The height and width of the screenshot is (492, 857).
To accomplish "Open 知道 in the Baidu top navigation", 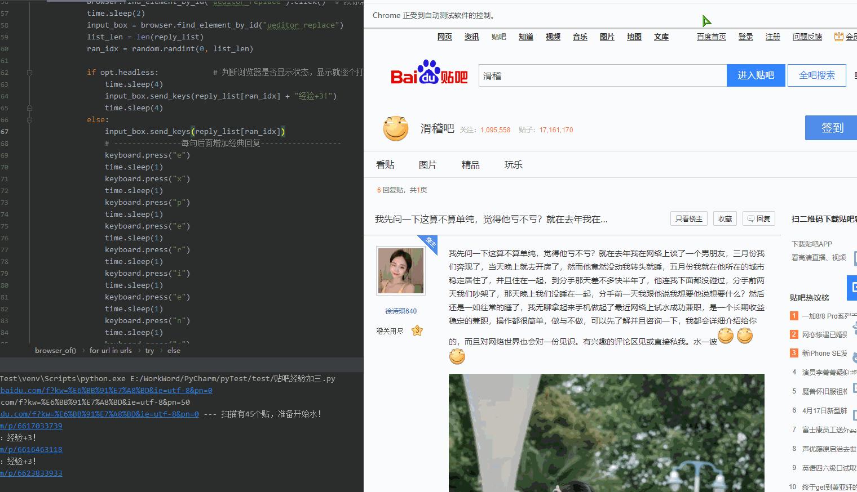I will (x=525, y=37).
